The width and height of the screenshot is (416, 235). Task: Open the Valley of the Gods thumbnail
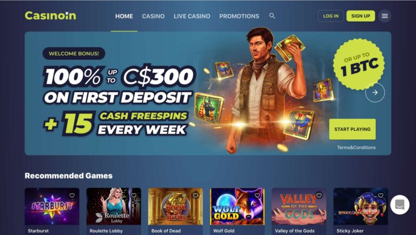click(299, 206)
